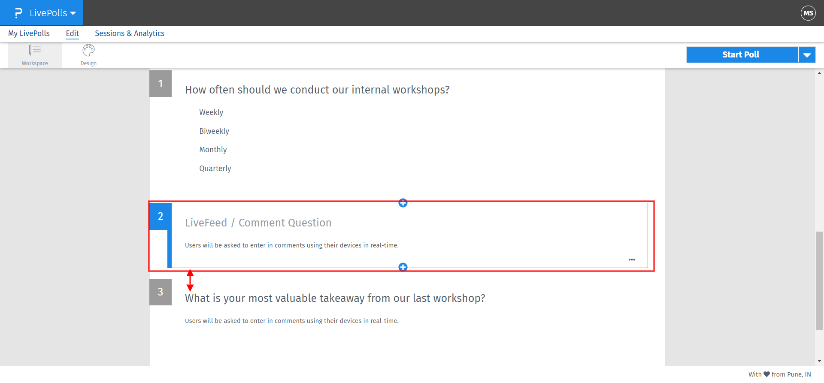The image size is (824, 383).
Task: Select the Design palette icon
Action: click(88, 54)
